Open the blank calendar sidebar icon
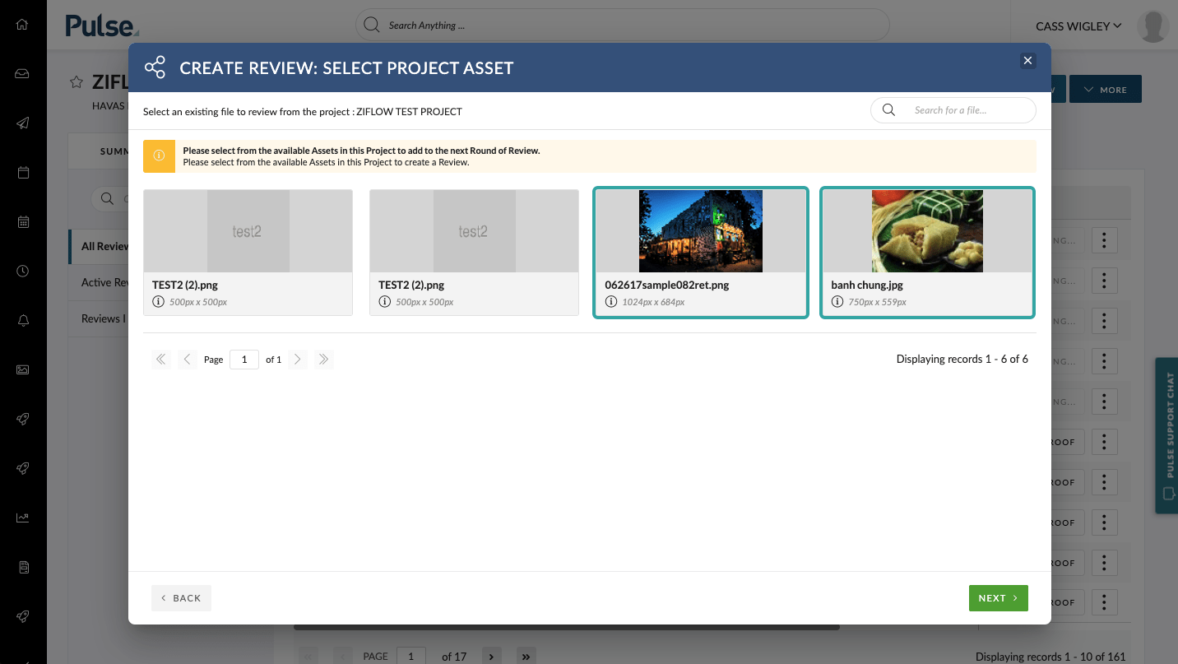The width and height of the screenshot is (1178, 664). pos(23,173)
